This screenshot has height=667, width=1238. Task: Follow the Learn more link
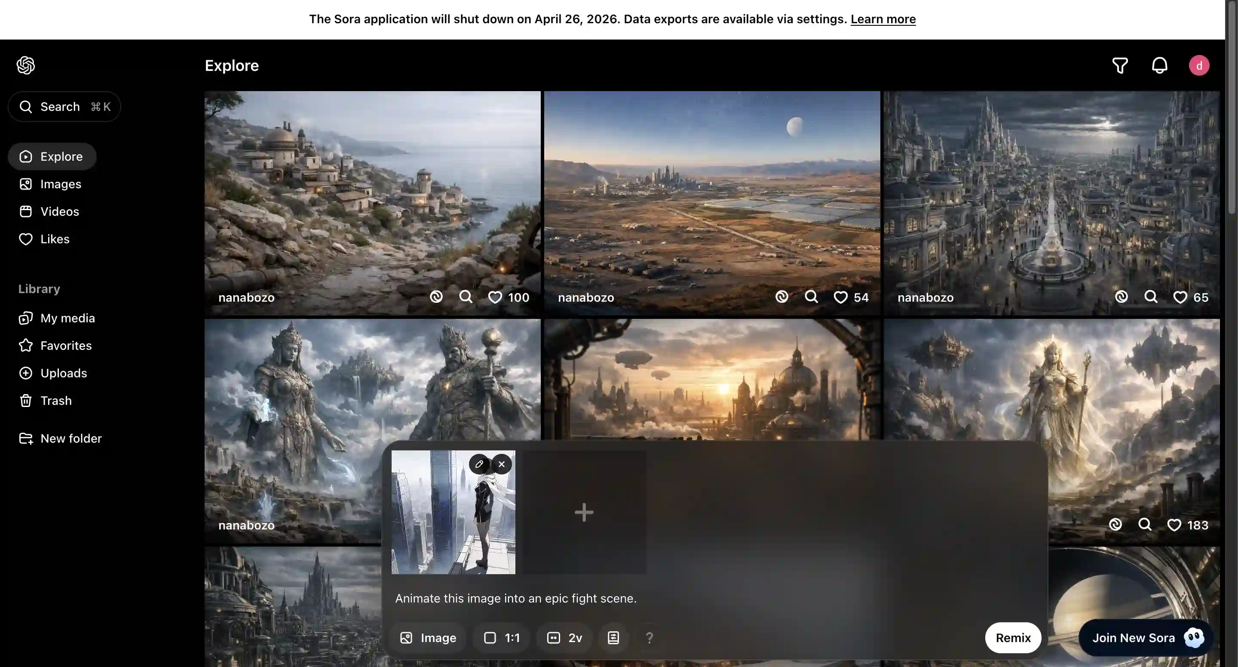(883, 19)
